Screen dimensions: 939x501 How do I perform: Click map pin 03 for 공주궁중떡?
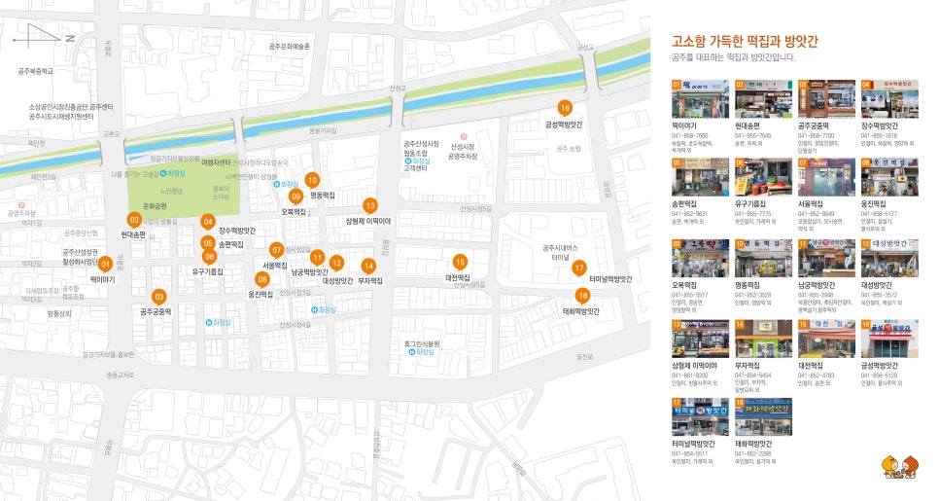pos(158,297)
